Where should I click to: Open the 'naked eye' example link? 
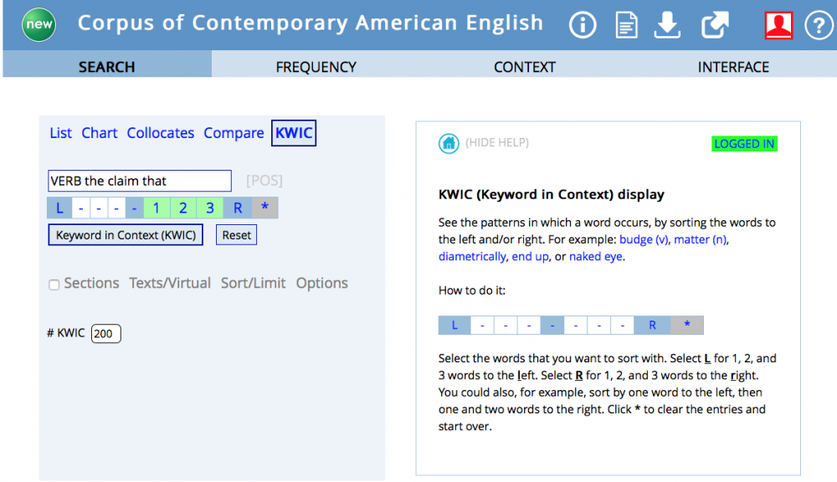tap(595, 256)
